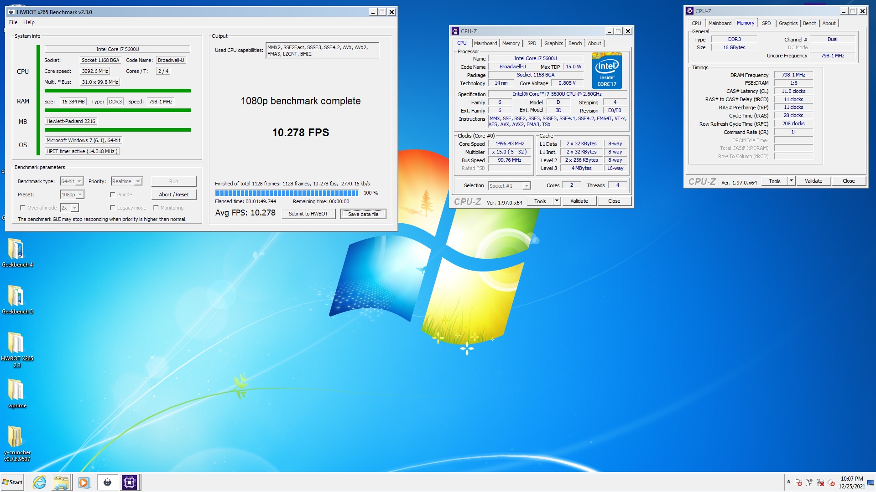This screenshot has height=492, width=876.
Task: Click the middle CPU-Z window title icon
Action: pos(455,31)
